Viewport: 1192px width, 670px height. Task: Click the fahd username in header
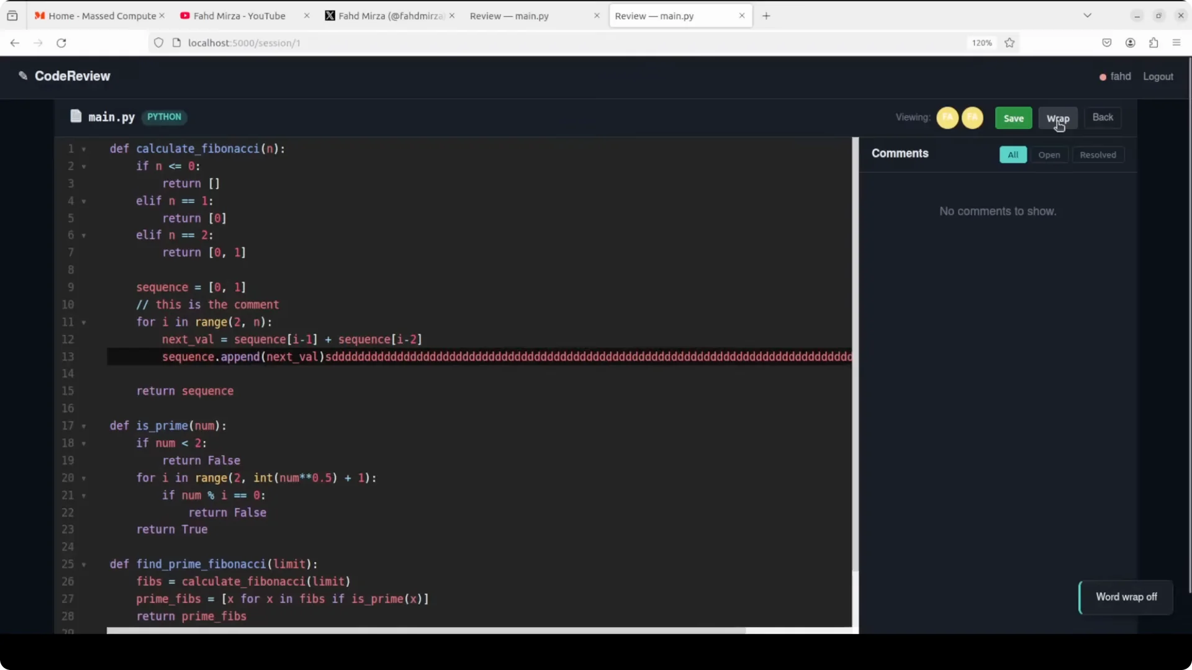point(1121,76)
